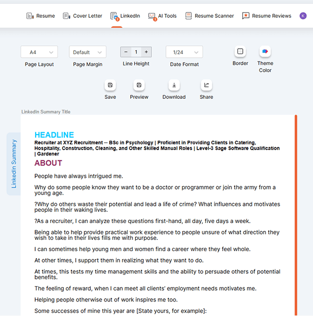Click the Page Layout dropdown chevron arrow
The height and width of the screenshot is (316, 313).
51,52
